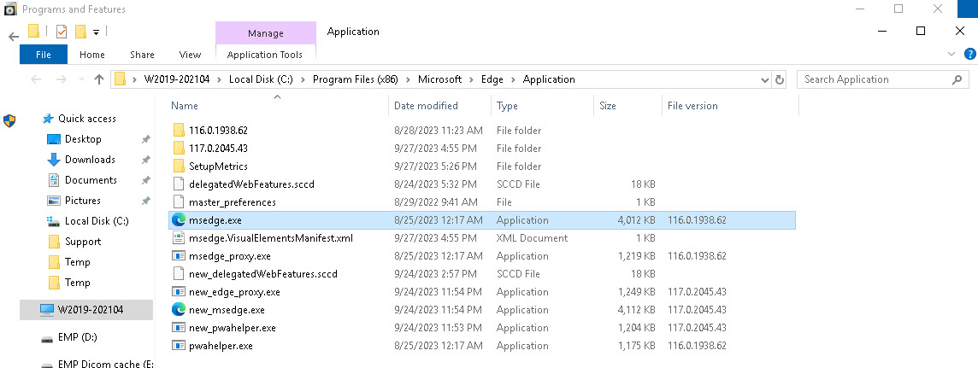This screenshot has width=978, height=368.
Task: Click the search magnifier icon
Action: coord(957,79)
